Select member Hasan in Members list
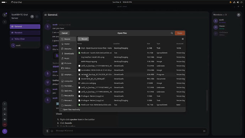Viewport: 245px width, 138px height. pyautogui.click(x=227, y=27)
